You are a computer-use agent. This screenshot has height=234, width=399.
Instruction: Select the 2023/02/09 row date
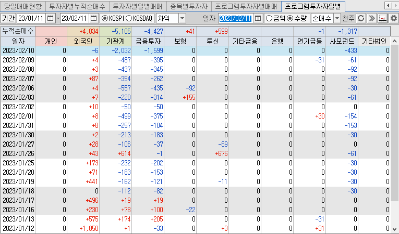(18, 60)
